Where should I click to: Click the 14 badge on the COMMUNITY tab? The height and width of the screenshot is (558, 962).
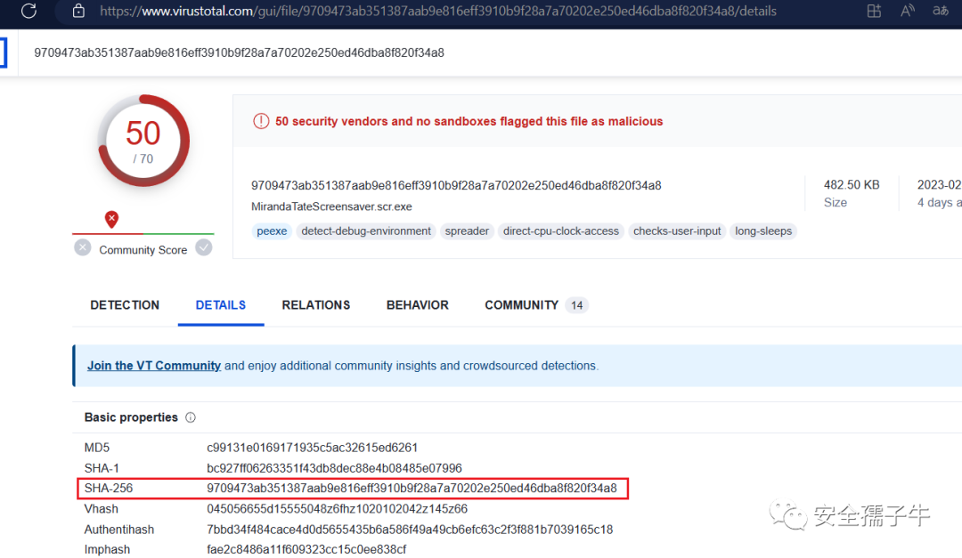point(576,305)
